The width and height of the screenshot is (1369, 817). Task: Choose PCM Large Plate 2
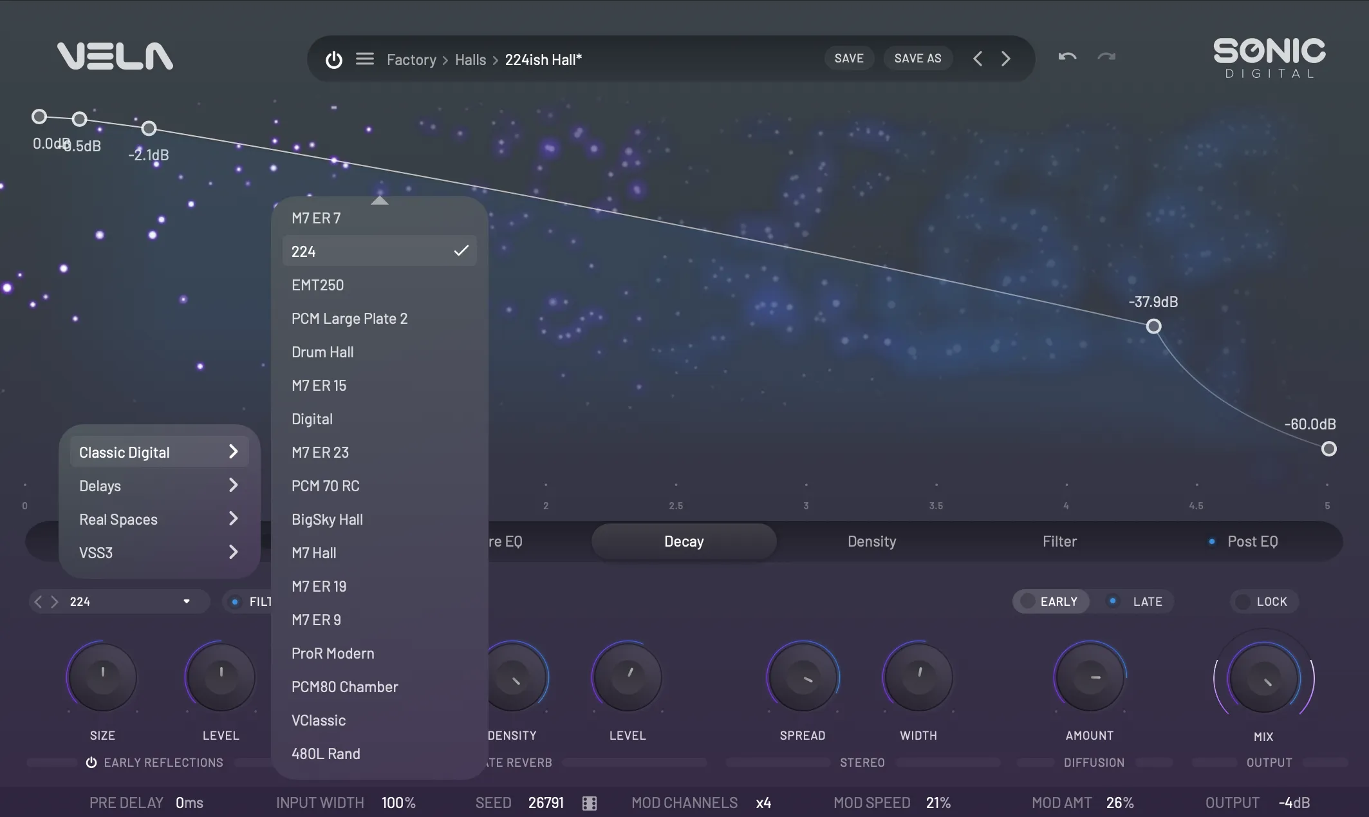tap(380, 318)
